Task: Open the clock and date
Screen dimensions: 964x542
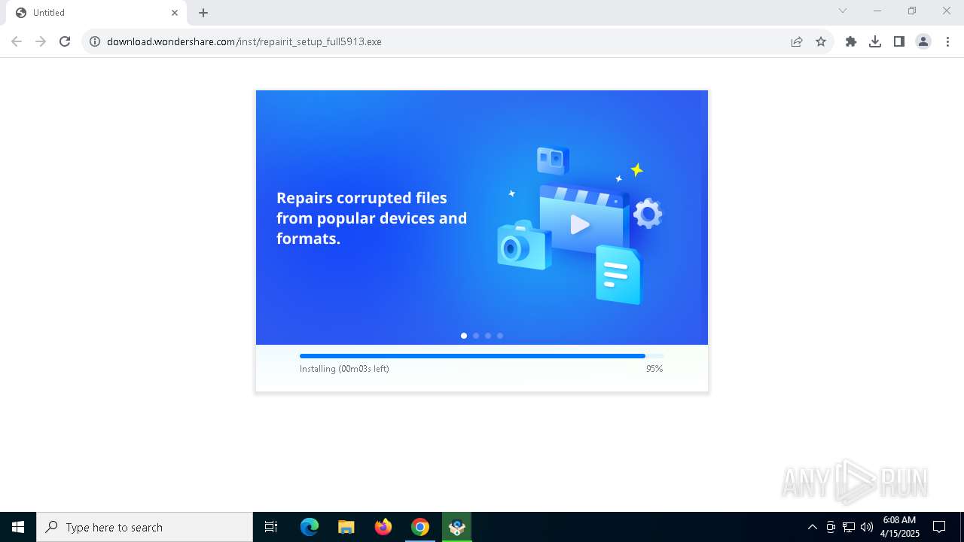Action: pyautogui.click(x=899, y=527)
